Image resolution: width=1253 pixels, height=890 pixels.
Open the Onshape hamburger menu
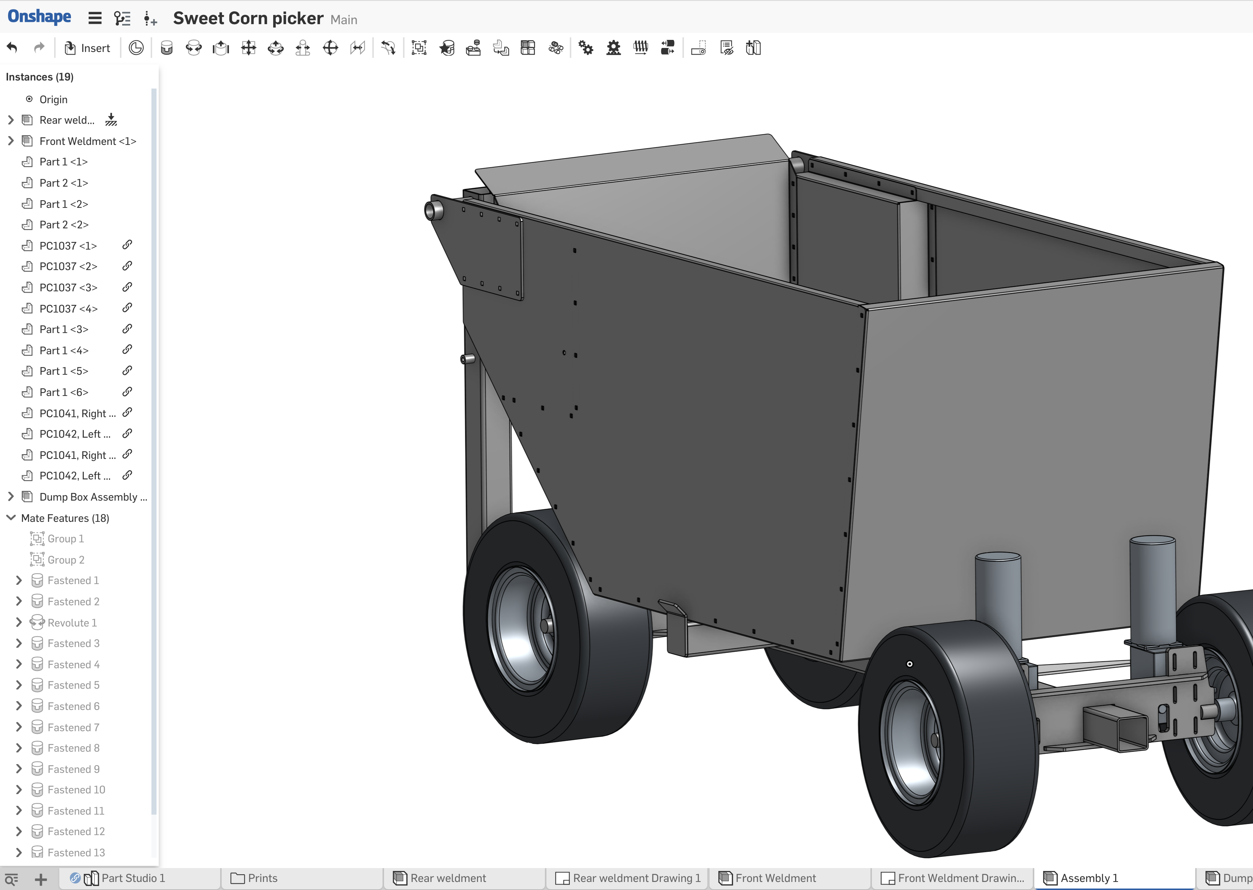click(95, 19)
